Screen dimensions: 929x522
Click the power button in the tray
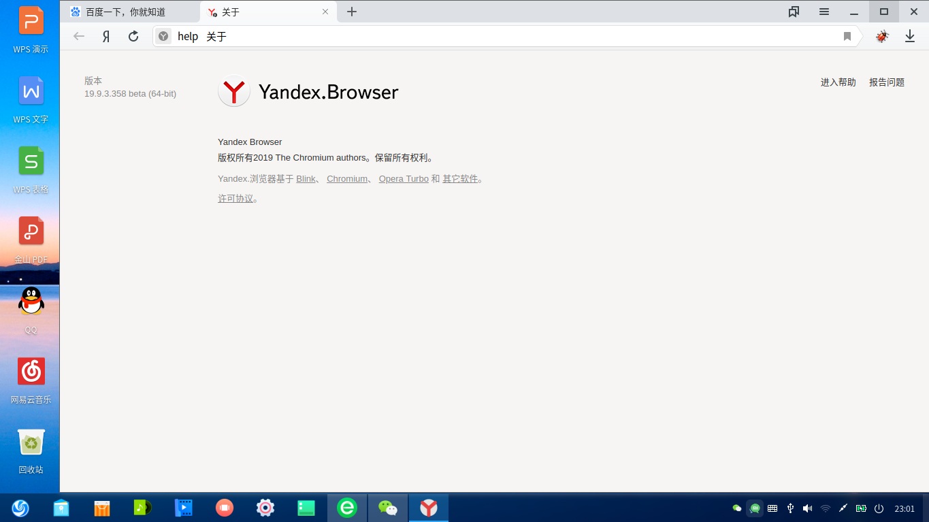point(879,508)
